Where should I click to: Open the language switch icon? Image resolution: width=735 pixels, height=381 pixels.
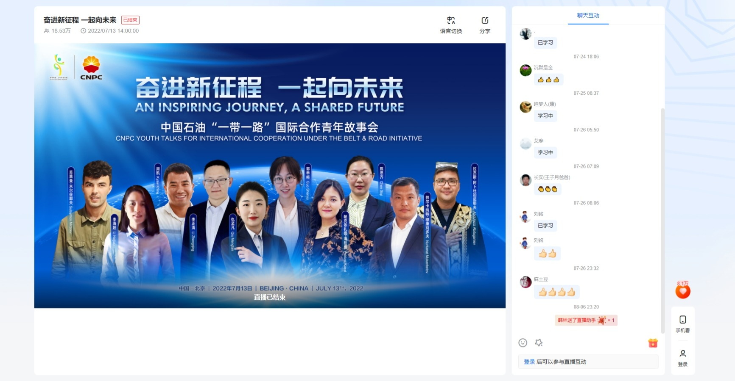tap(451, 20)
